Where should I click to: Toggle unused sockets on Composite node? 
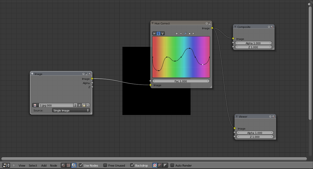tap(269, 27)
